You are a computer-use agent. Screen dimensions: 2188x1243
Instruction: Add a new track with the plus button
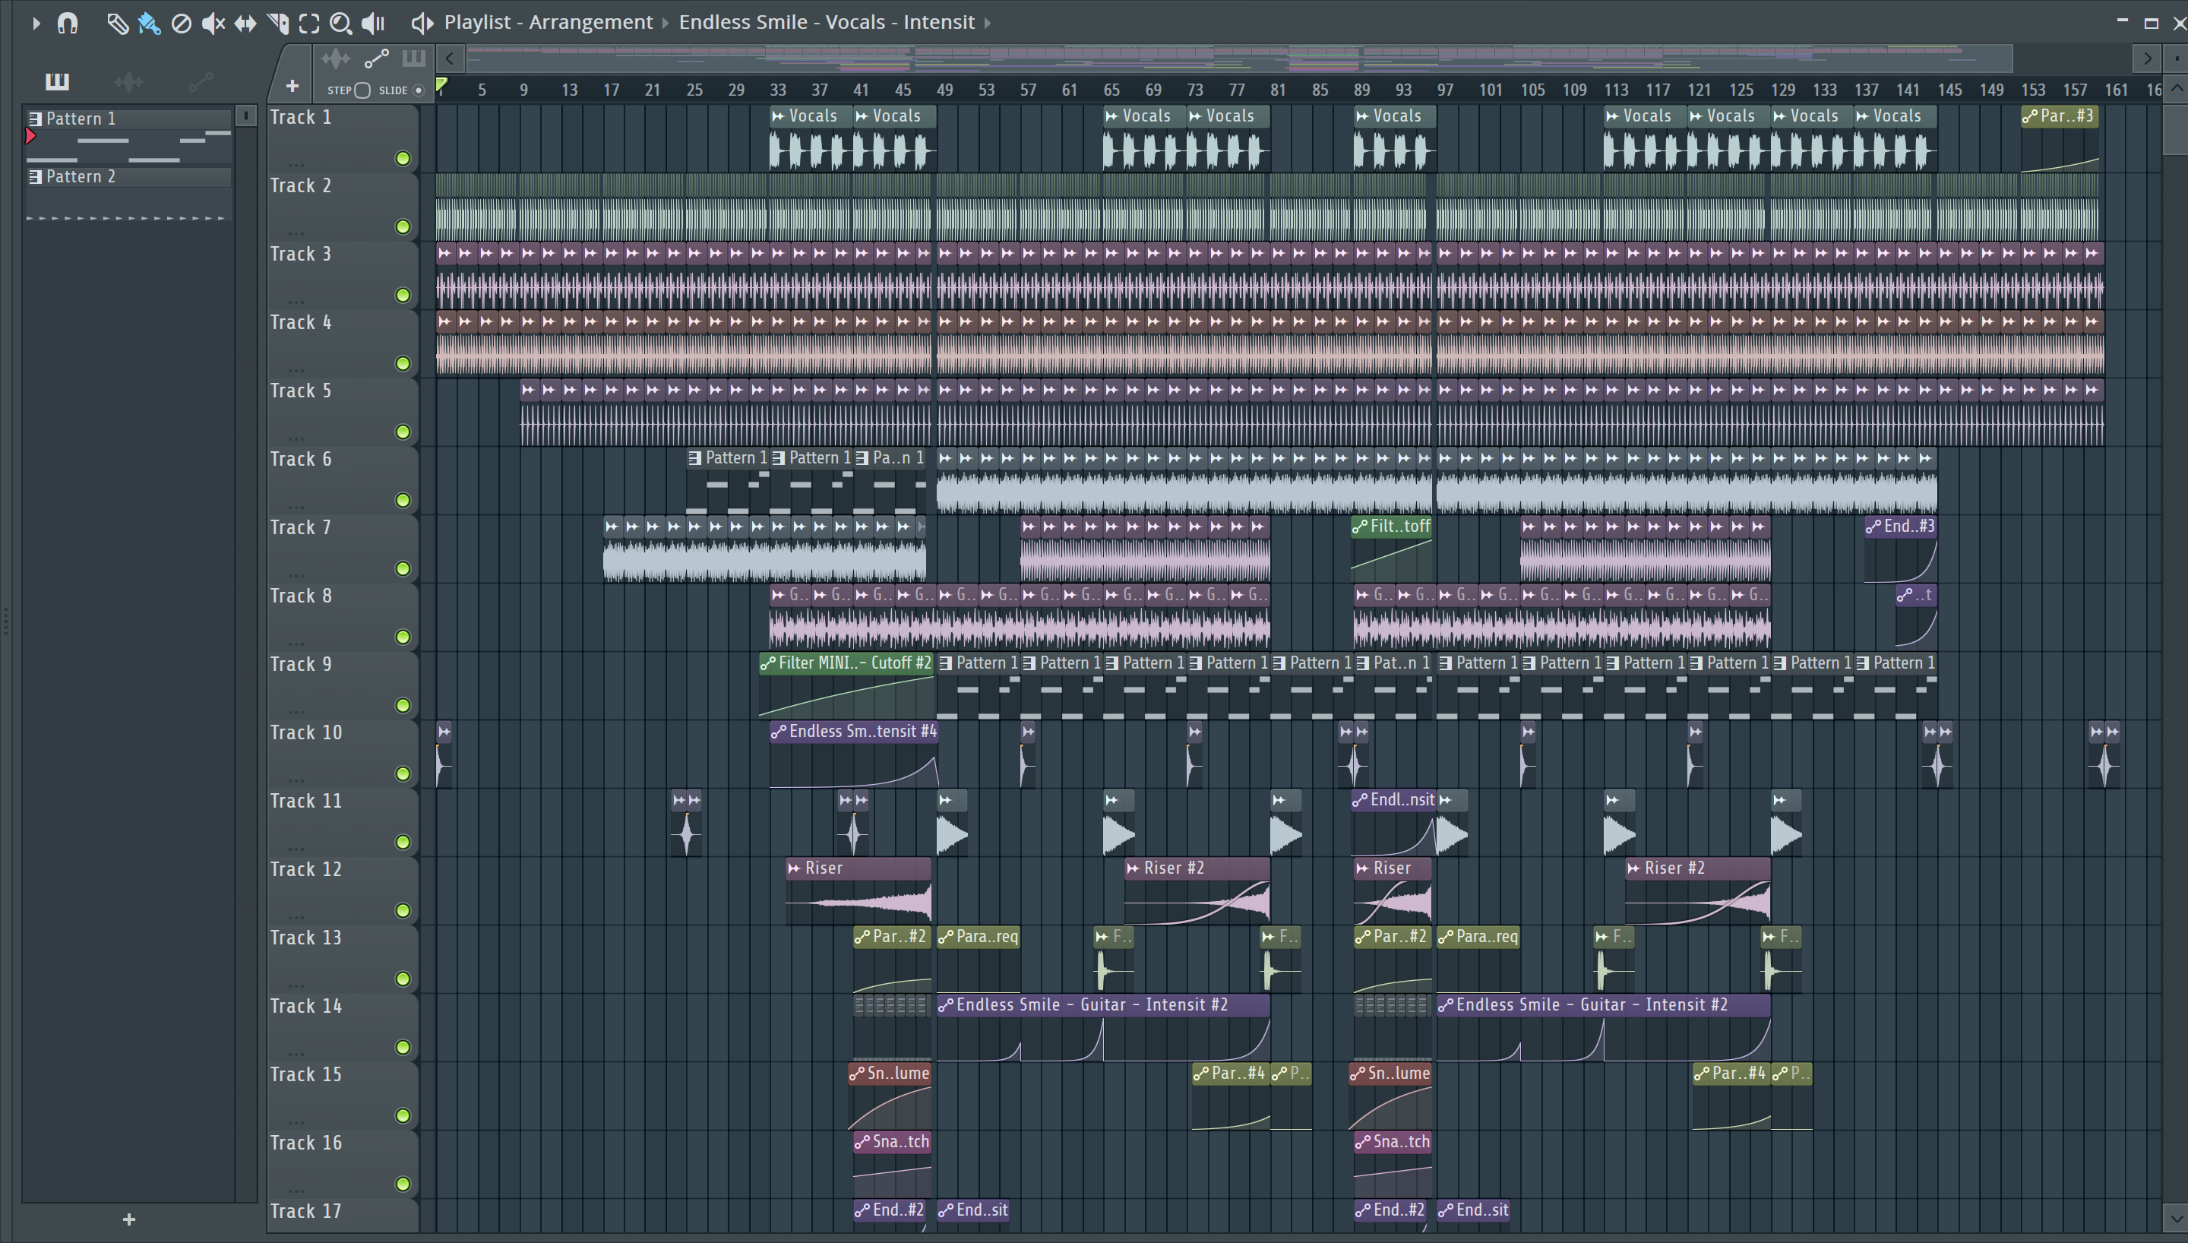tap(292, 86)
